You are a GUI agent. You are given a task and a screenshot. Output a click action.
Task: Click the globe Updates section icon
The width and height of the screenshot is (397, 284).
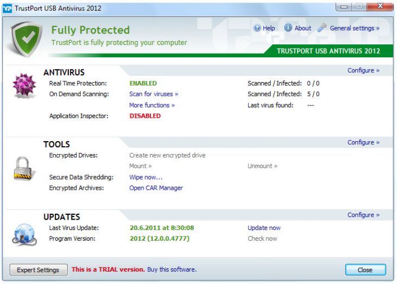24,234
